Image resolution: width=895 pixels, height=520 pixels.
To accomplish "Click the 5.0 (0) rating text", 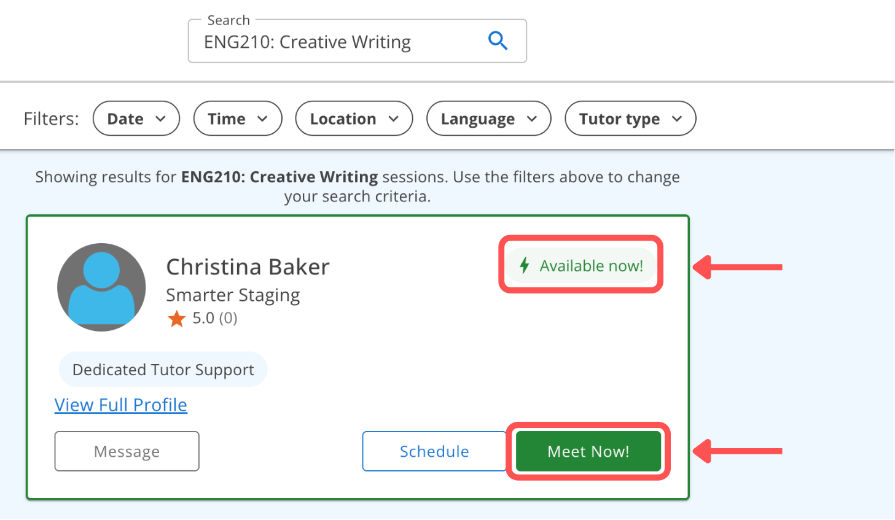I will (215, 318).
